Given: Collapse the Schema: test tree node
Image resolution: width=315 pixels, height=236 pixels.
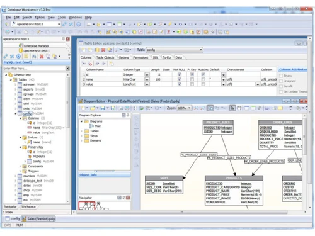Looking at the screenshot, I should (x=6, y=75).
